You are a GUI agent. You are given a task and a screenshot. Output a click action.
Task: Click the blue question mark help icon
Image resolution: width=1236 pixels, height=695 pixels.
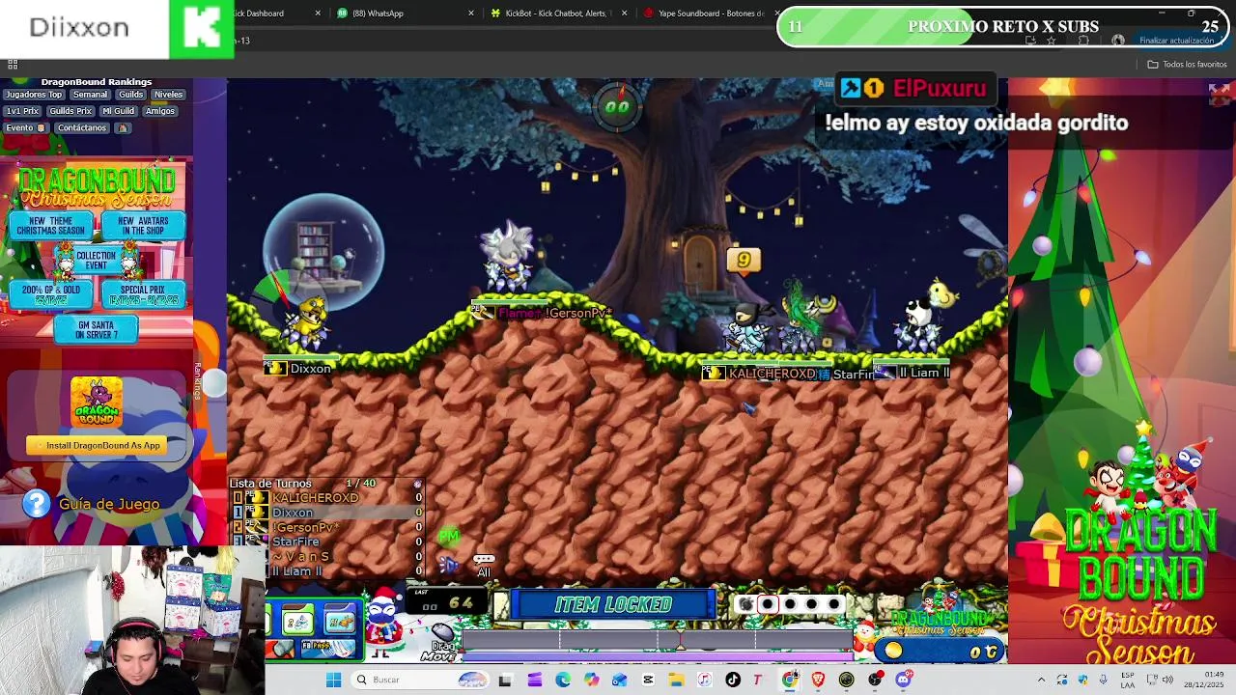tap(37, 504)
